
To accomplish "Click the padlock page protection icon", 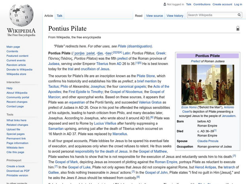I will [238, 29].
